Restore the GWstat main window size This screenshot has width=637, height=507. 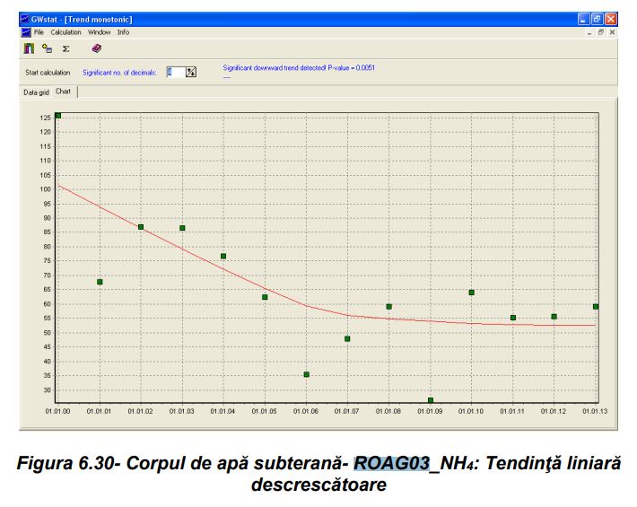point(598,19)
